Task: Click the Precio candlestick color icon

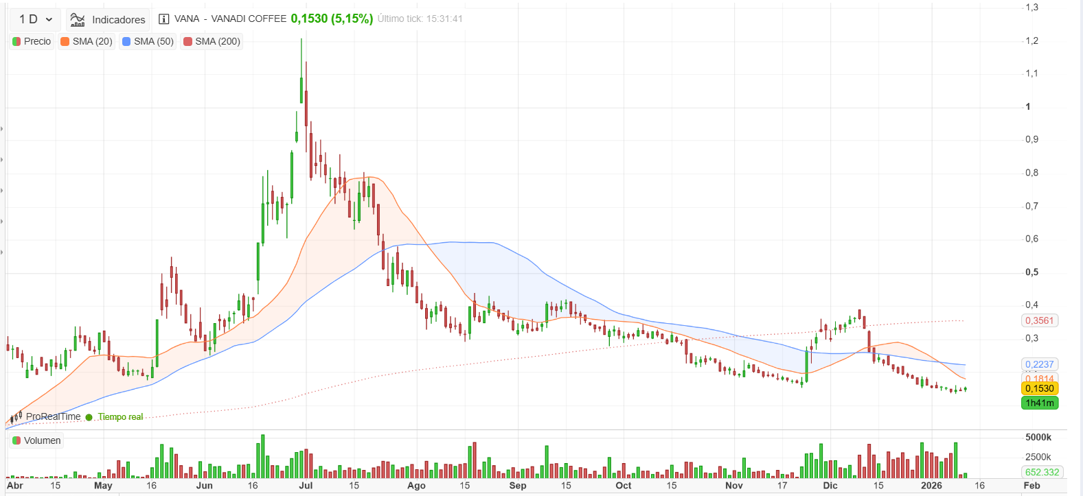Action: point(16,42)
